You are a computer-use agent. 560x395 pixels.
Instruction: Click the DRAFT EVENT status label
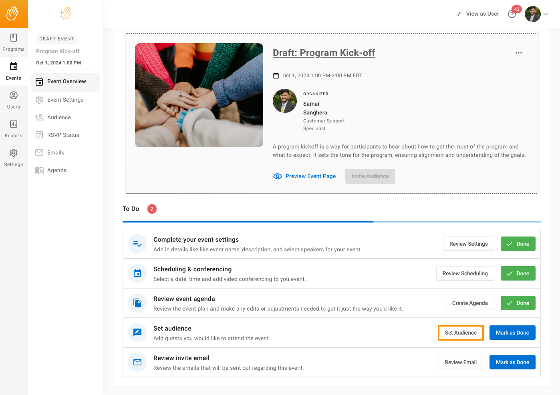pos(57,39)
